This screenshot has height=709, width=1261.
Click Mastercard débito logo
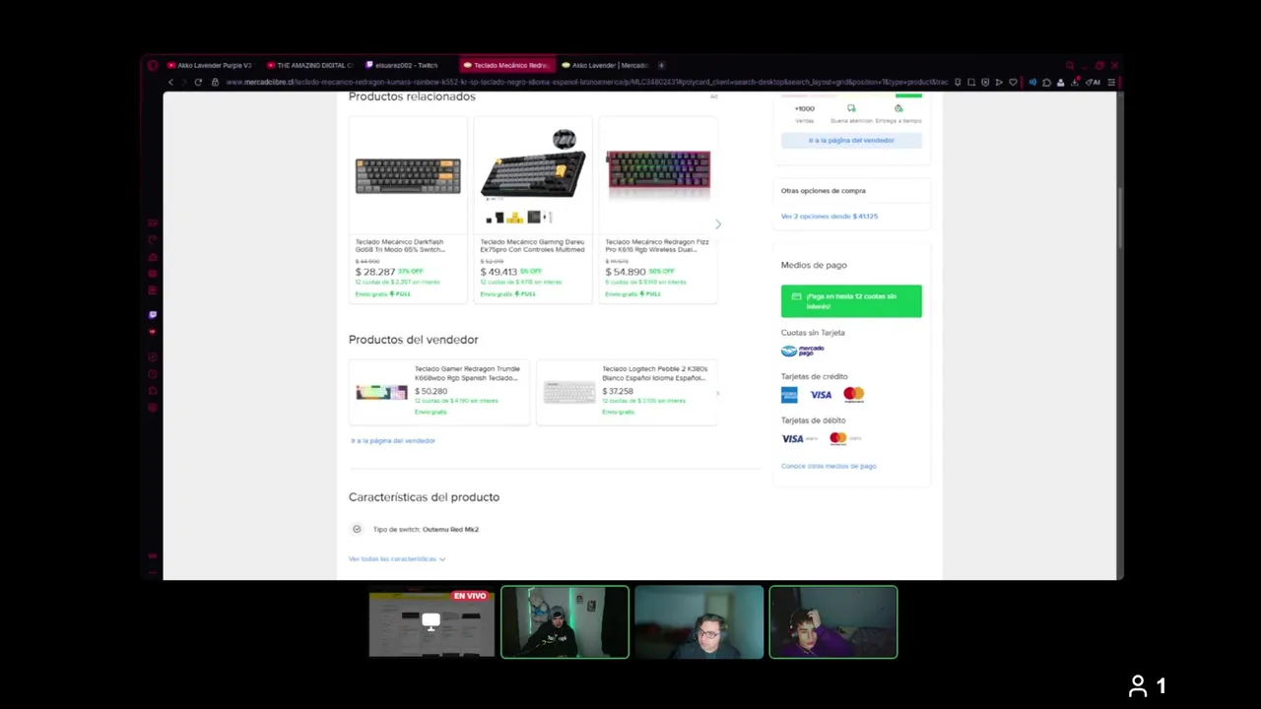coord(845,438)
